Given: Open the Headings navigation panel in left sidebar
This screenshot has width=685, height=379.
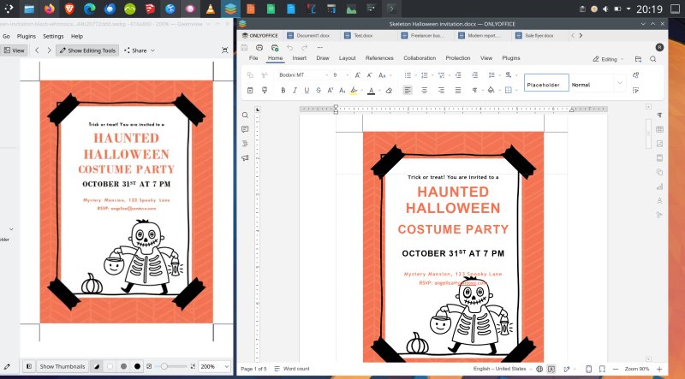Looking at the screenshot, I should click(x=245, y=144).
